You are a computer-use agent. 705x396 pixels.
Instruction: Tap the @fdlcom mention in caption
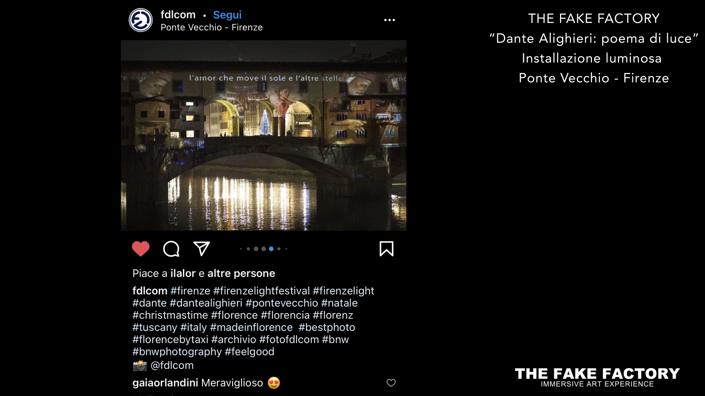172,365
